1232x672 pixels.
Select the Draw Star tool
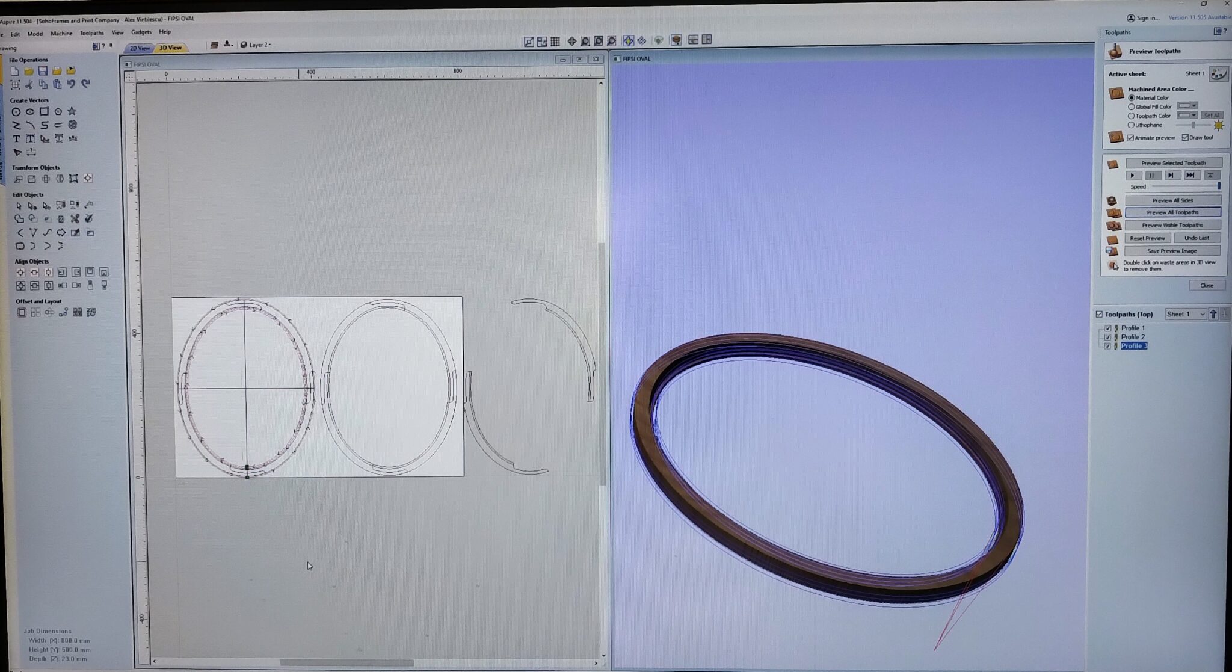(72, 111)
